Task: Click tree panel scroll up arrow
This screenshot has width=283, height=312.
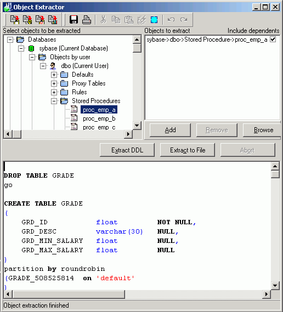Action: click(137, 39)
